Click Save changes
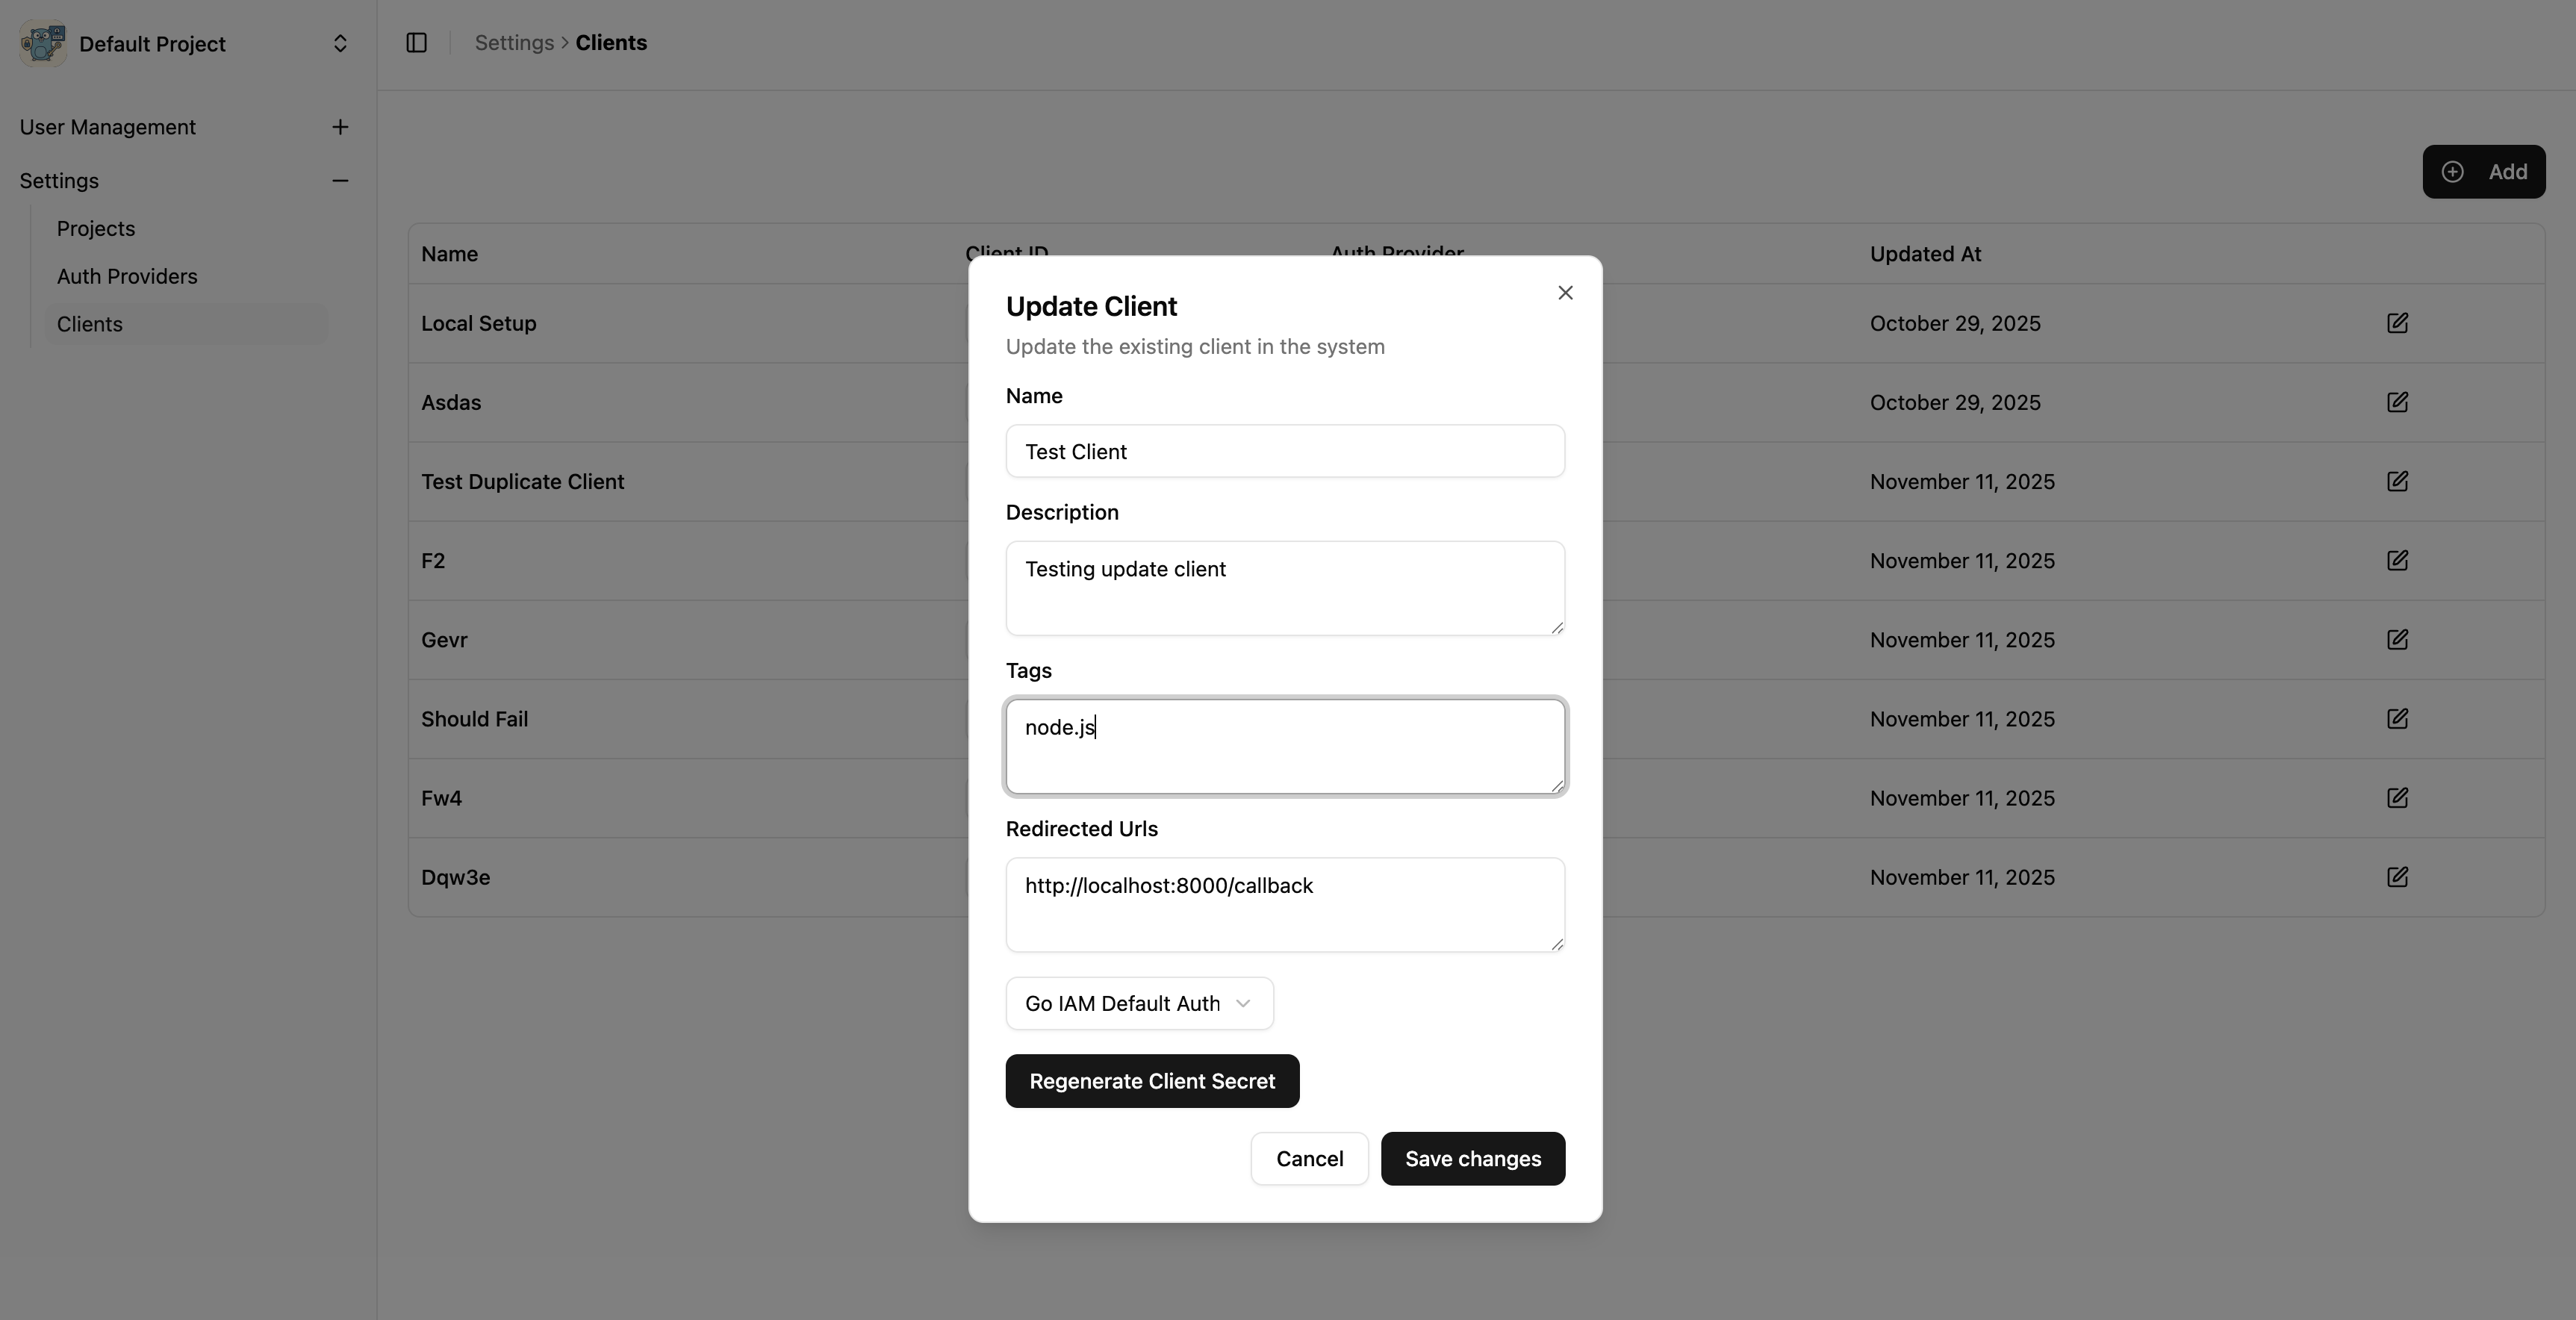The height and width of the screenshot is (1320, 2576). (x=1472, y=1158)
